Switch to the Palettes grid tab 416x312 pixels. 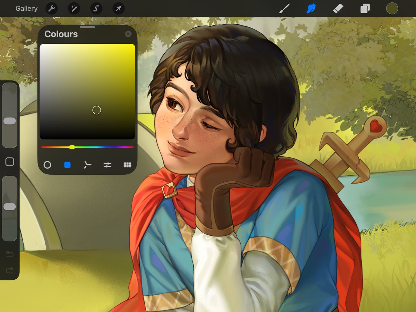tap(128, 165)
